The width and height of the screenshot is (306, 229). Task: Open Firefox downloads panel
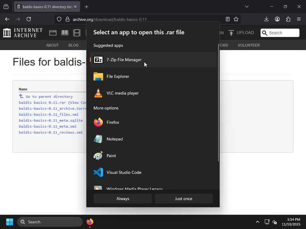pyautogui.click(x=266, y=19)
